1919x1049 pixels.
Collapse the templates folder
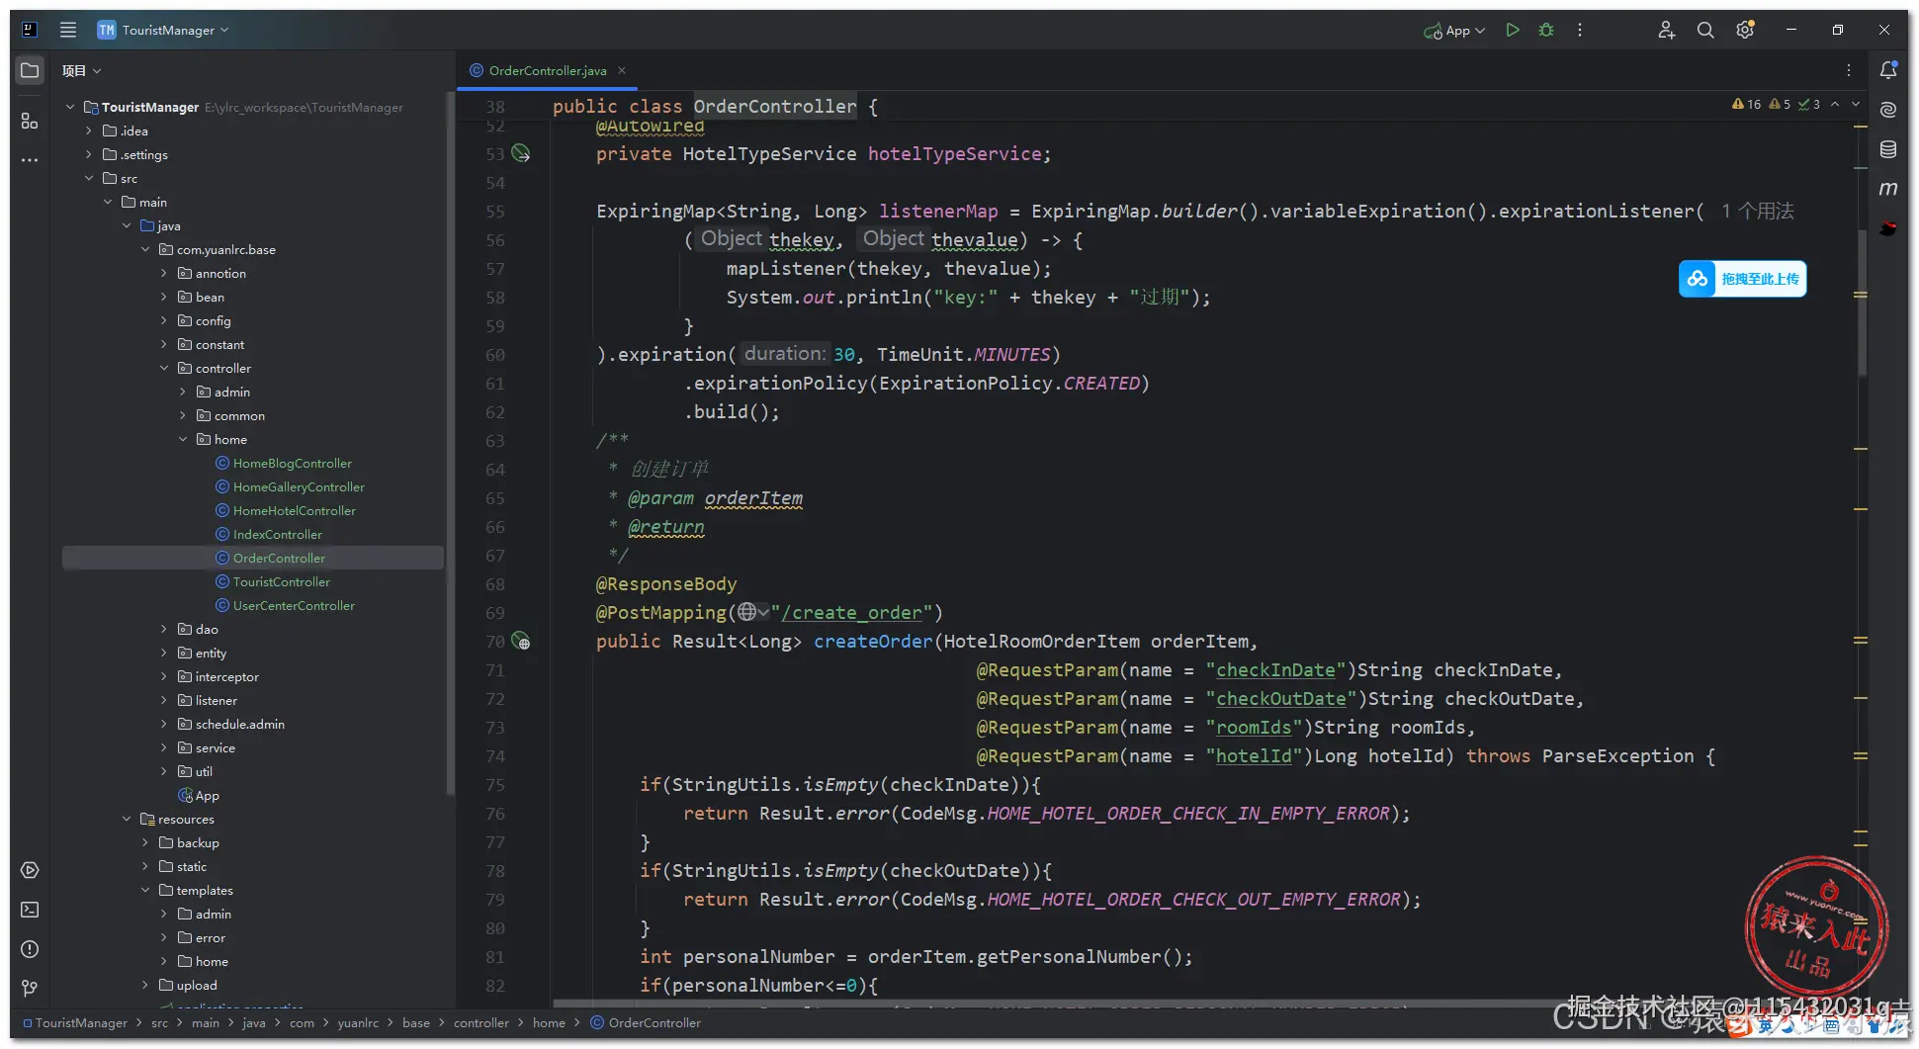coord(145,890)
